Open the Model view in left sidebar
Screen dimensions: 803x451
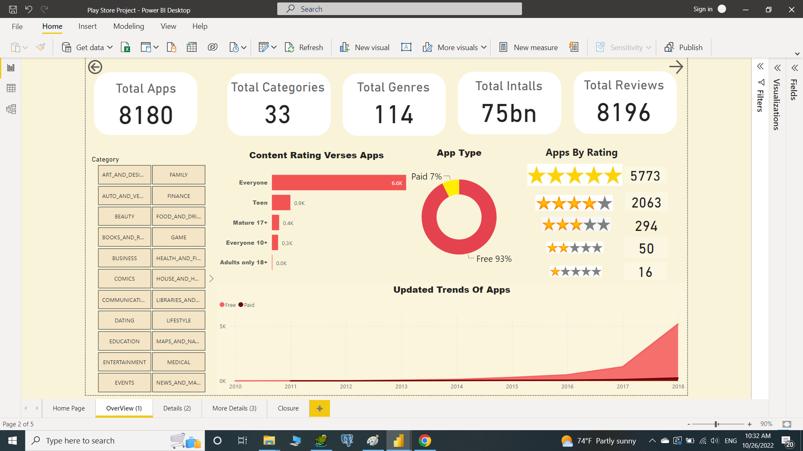click(11, 109)
